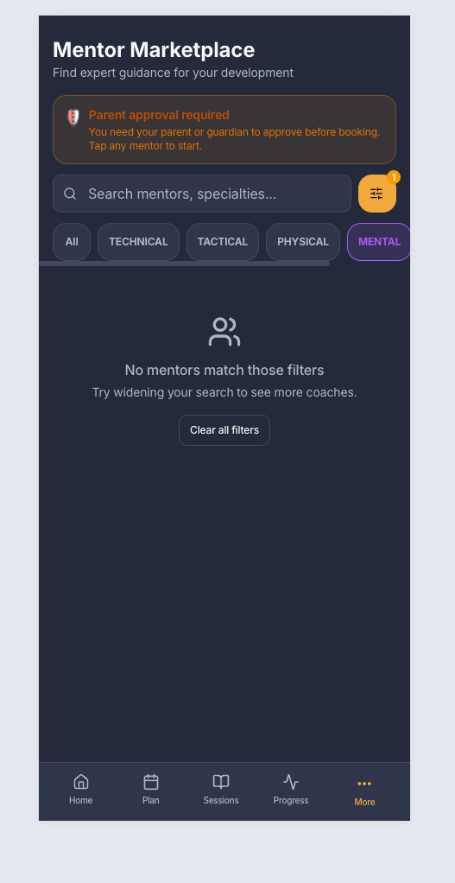Open Sessions book icon

[221, 782]
